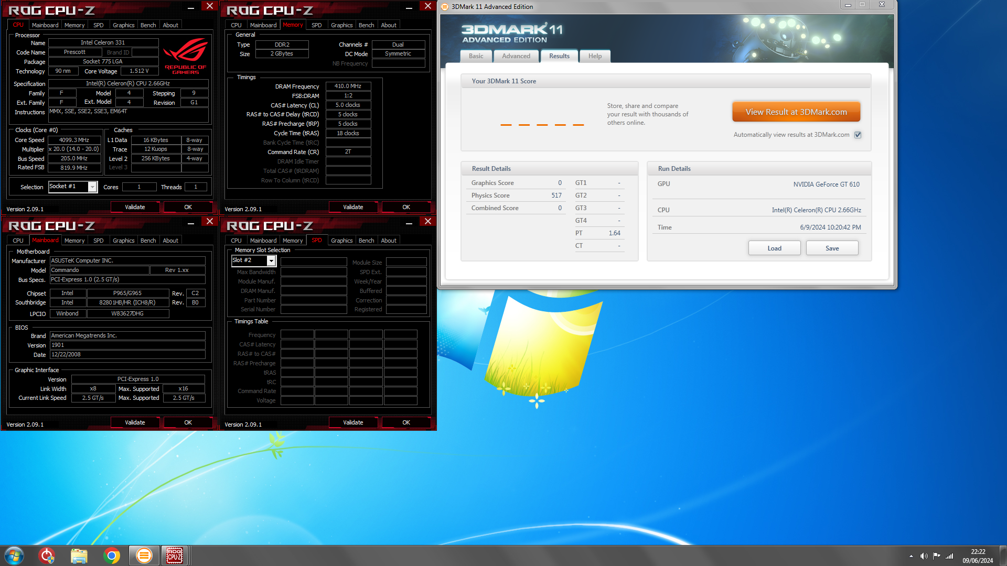Open the network signal tray icon
The width and height of the screenshot is (1007, 566).
[949, 556]
